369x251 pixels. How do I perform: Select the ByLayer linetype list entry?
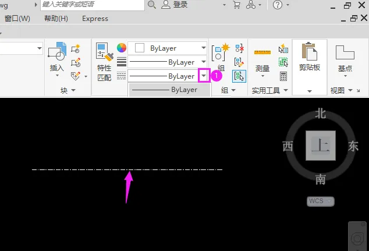click(x=169, y=90)
